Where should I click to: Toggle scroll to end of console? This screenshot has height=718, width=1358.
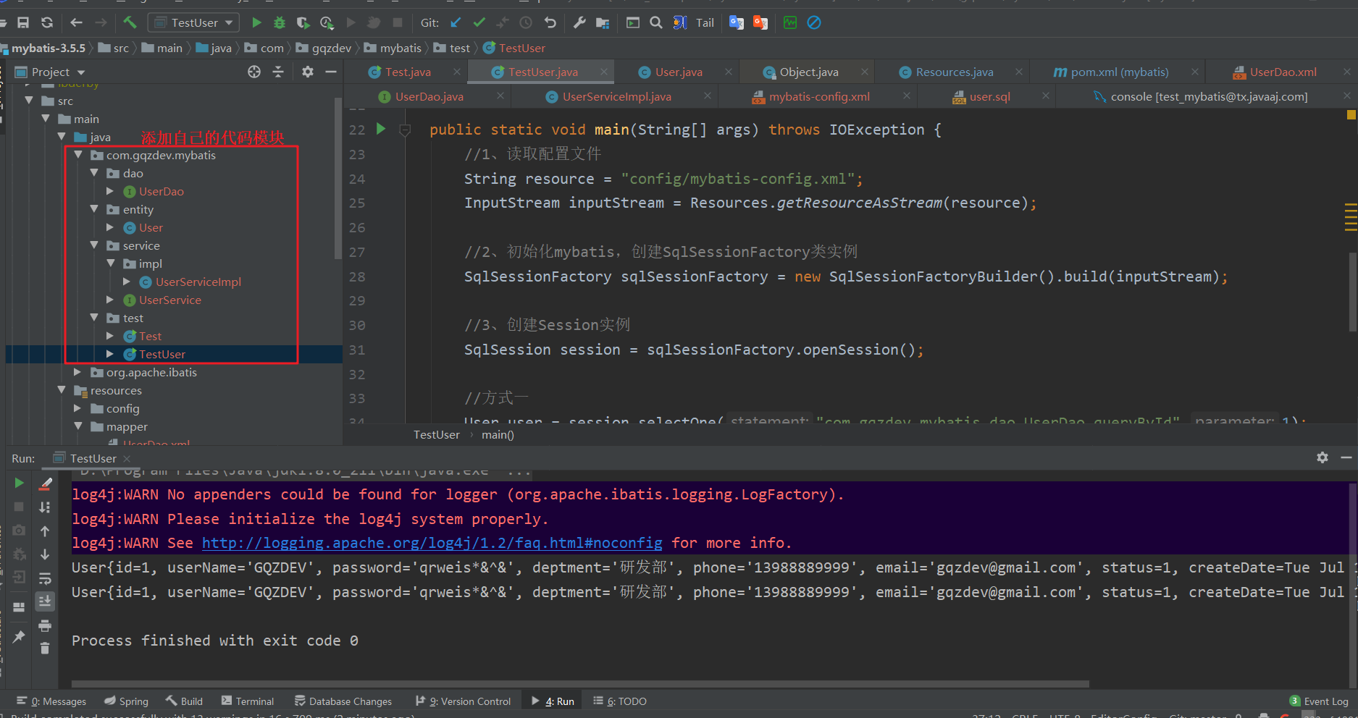point(45,601)
